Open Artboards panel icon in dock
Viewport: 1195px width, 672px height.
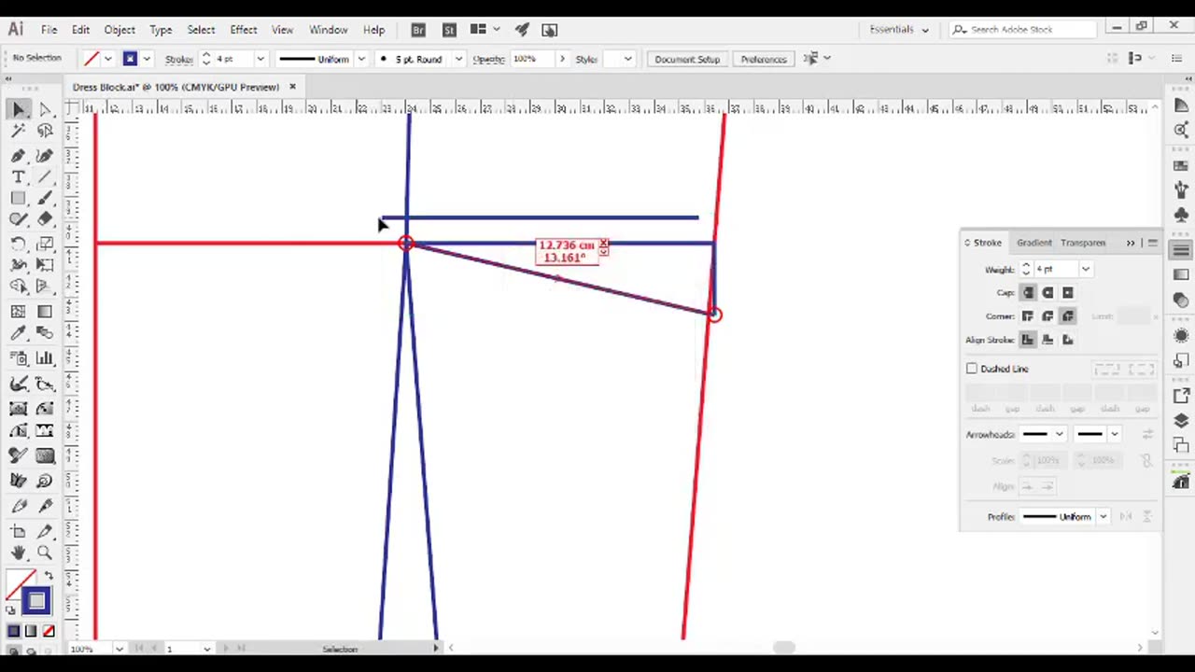(x=1181, y=446)
